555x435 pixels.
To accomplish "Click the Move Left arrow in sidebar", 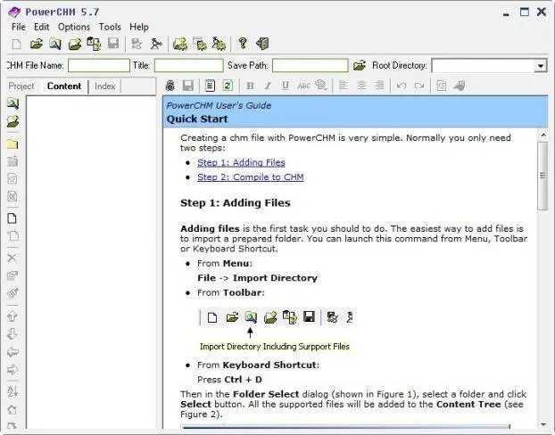I will 12,352.
